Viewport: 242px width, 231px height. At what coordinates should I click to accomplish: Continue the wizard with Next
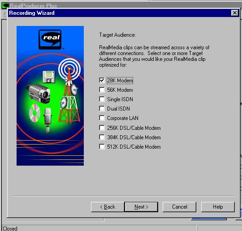tap(141, 207)
